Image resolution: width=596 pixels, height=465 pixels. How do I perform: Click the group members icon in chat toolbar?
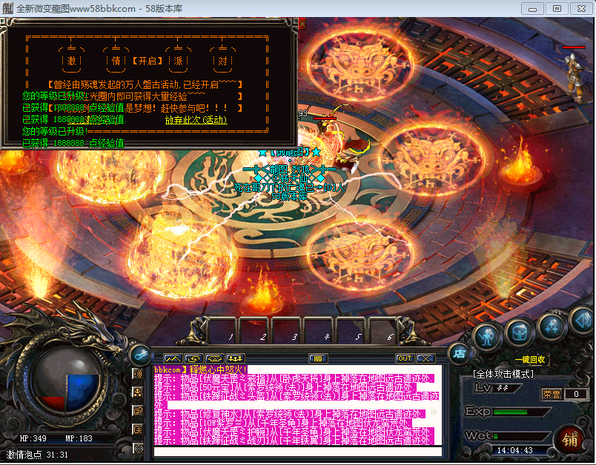pyautogui.click(x=235, y=358)
